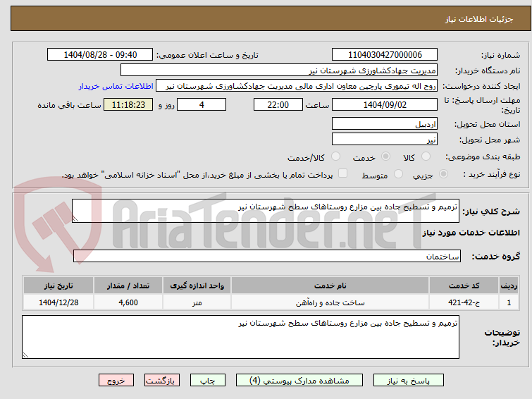Click the province field اردبیل

click(385, 123)
